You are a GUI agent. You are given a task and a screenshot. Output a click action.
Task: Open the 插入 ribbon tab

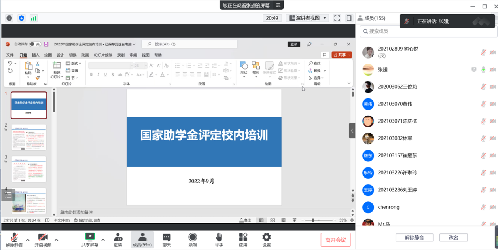pos(36,55)
